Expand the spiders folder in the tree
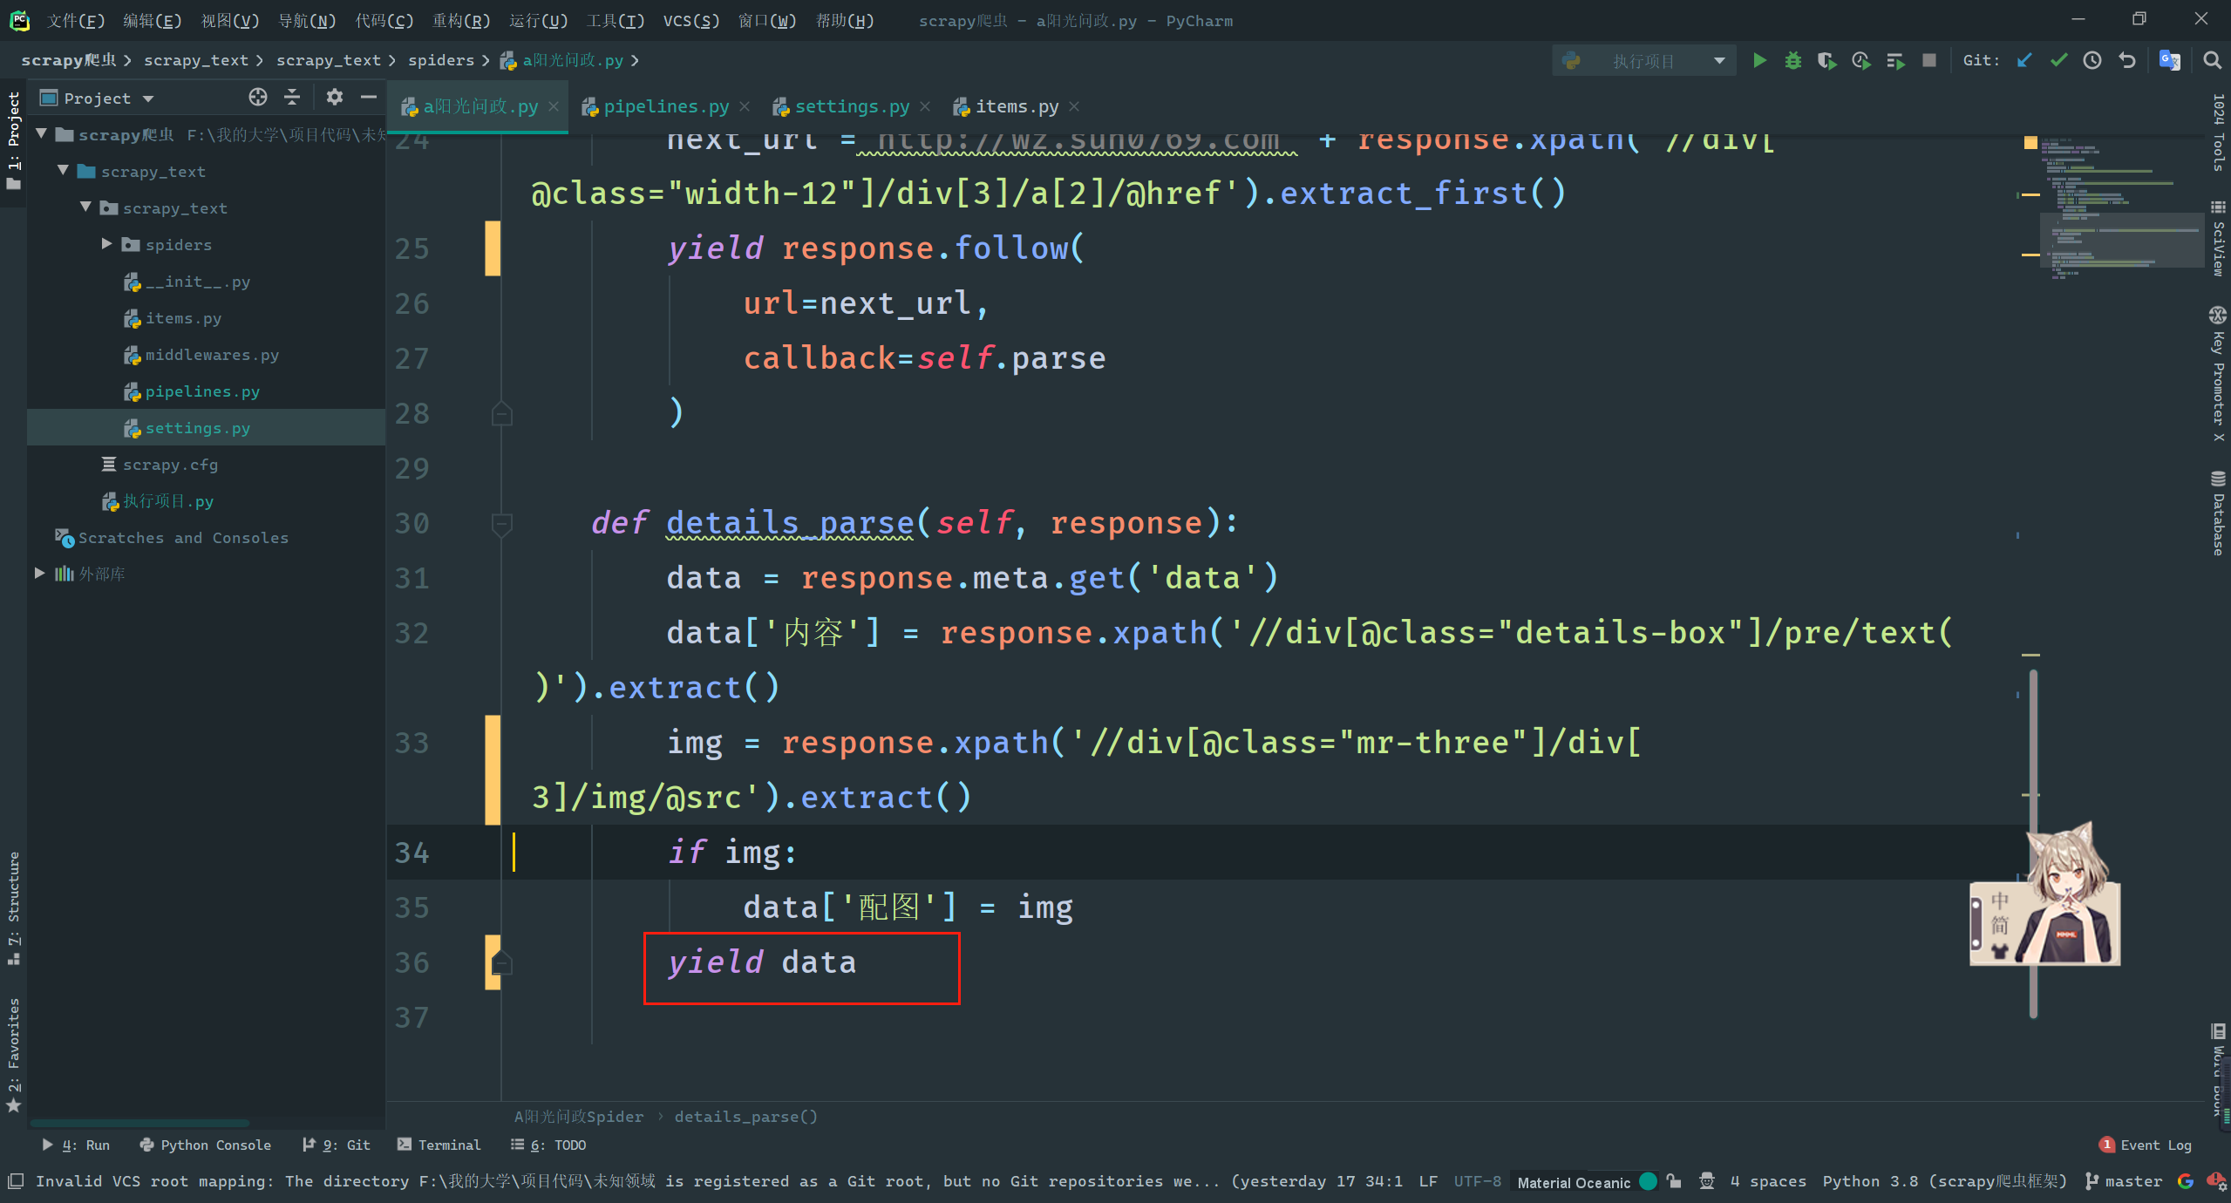Viewport: 2231px width, 1203px height. 106,244
